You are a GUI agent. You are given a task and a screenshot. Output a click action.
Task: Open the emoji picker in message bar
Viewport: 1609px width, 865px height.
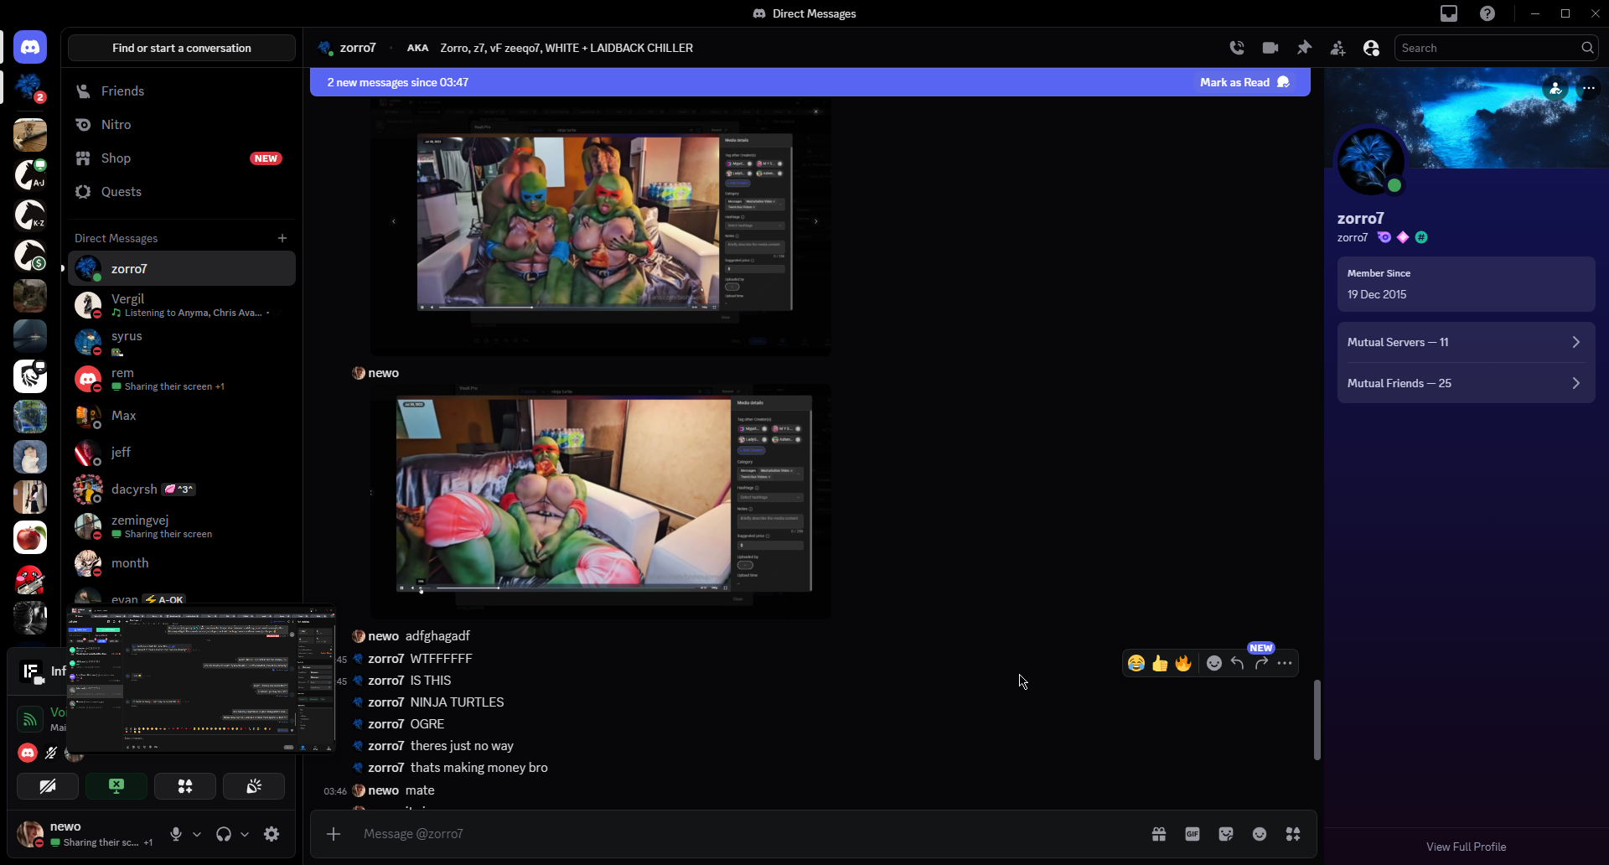tap(1260, 834)
